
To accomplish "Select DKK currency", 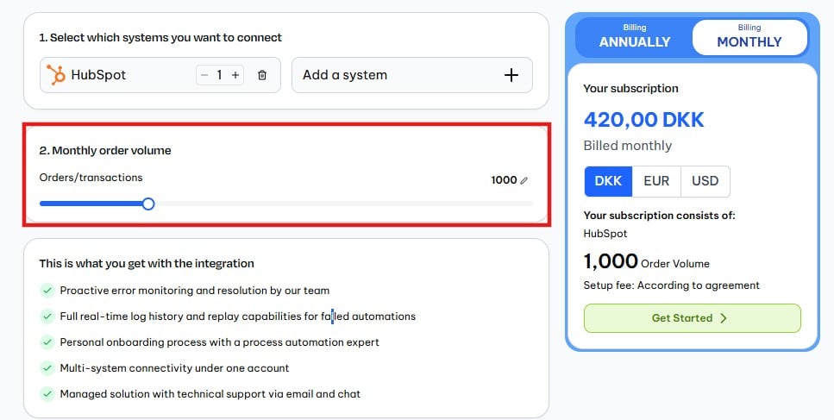I will click(608, 181).
